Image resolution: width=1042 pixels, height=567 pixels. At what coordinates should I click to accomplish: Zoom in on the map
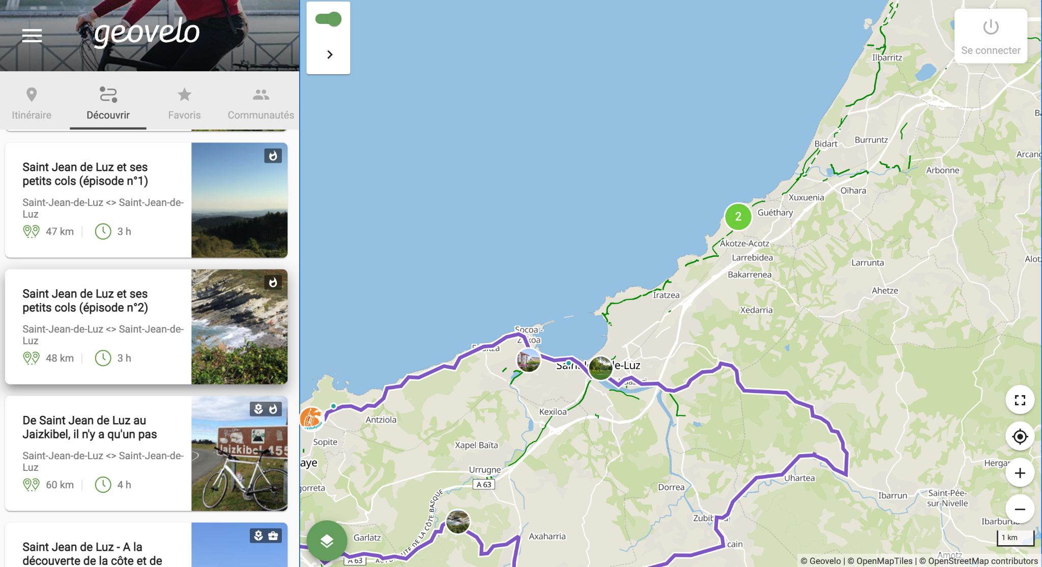(1020, 473)
